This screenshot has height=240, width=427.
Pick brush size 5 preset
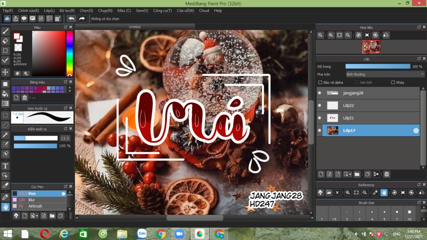pyautogui.click(x=384, y=214)
